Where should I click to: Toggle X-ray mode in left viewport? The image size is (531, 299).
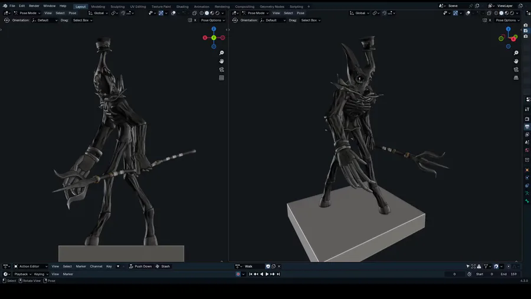[194, 13]
